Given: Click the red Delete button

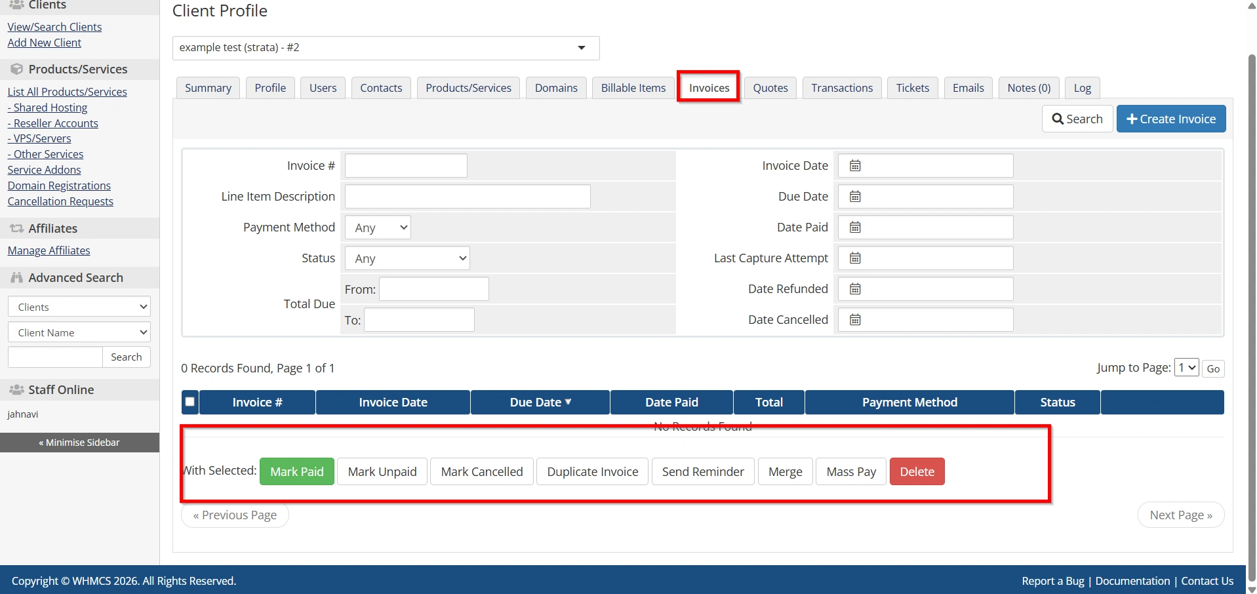Looking at the screenshot, I should tap(917, 471).
